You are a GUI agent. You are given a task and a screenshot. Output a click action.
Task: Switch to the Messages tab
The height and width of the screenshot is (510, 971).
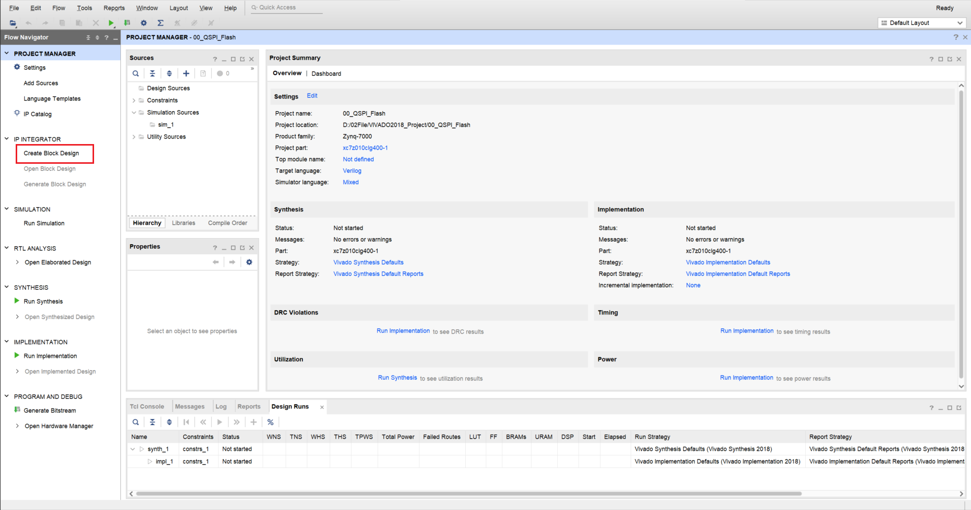pos(190,406)
